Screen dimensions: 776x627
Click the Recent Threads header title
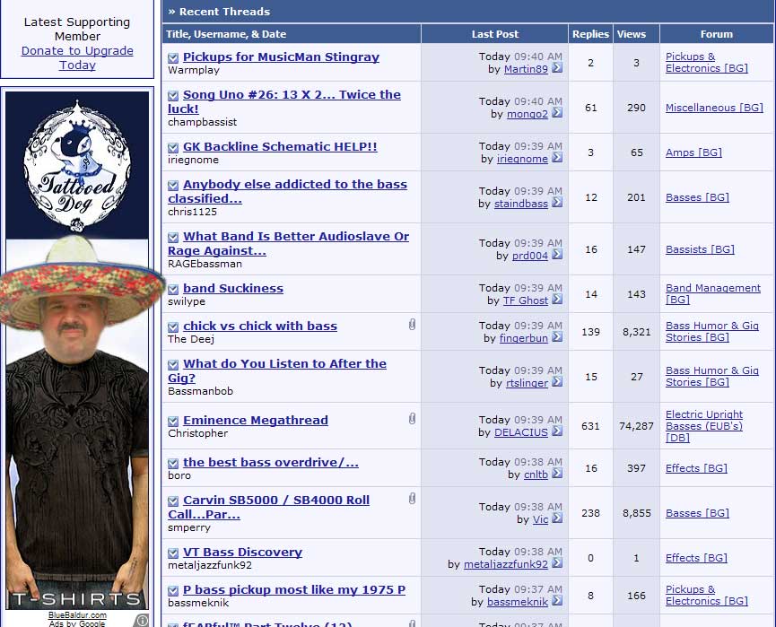(x=224, y=12)
